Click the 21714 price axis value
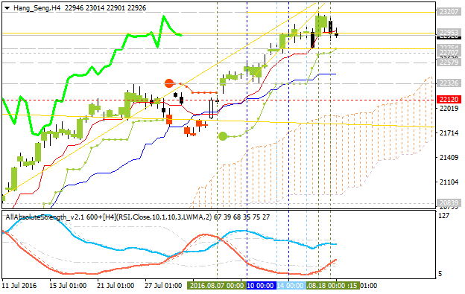 (449, 133)
